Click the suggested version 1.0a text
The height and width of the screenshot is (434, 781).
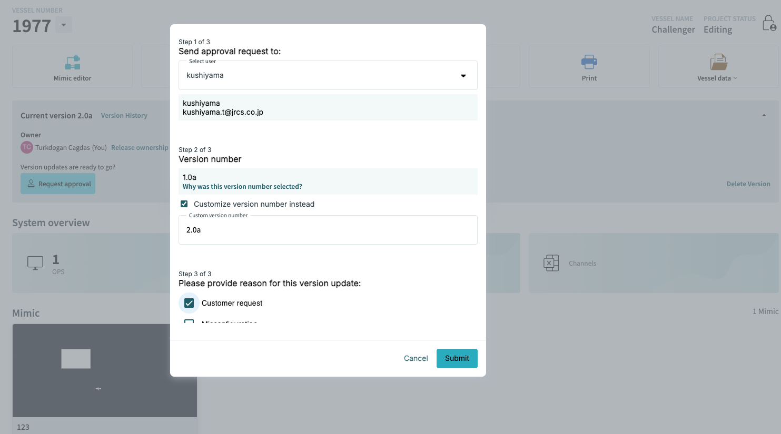[190, 177]
